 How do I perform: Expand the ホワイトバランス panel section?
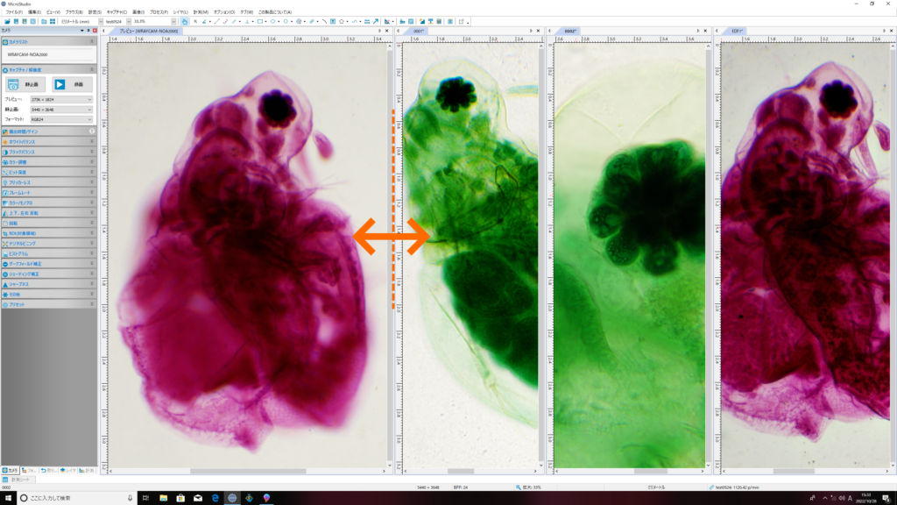pos(49,141)
